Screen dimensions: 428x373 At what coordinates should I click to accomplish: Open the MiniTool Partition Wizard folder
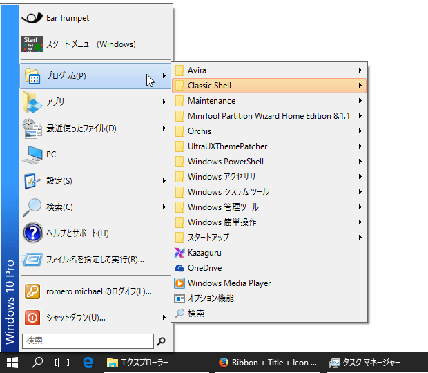269,116
